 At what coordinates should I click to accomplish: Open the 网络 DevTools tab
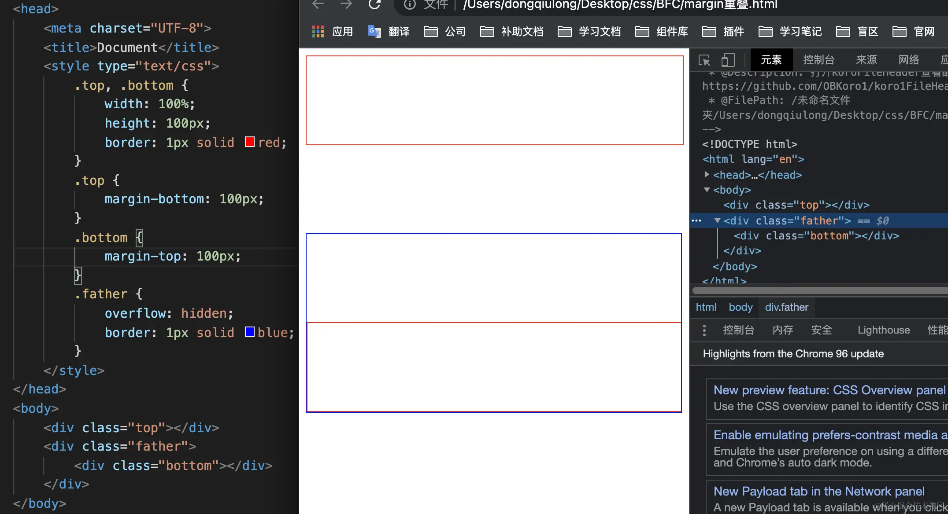(909, 60)
